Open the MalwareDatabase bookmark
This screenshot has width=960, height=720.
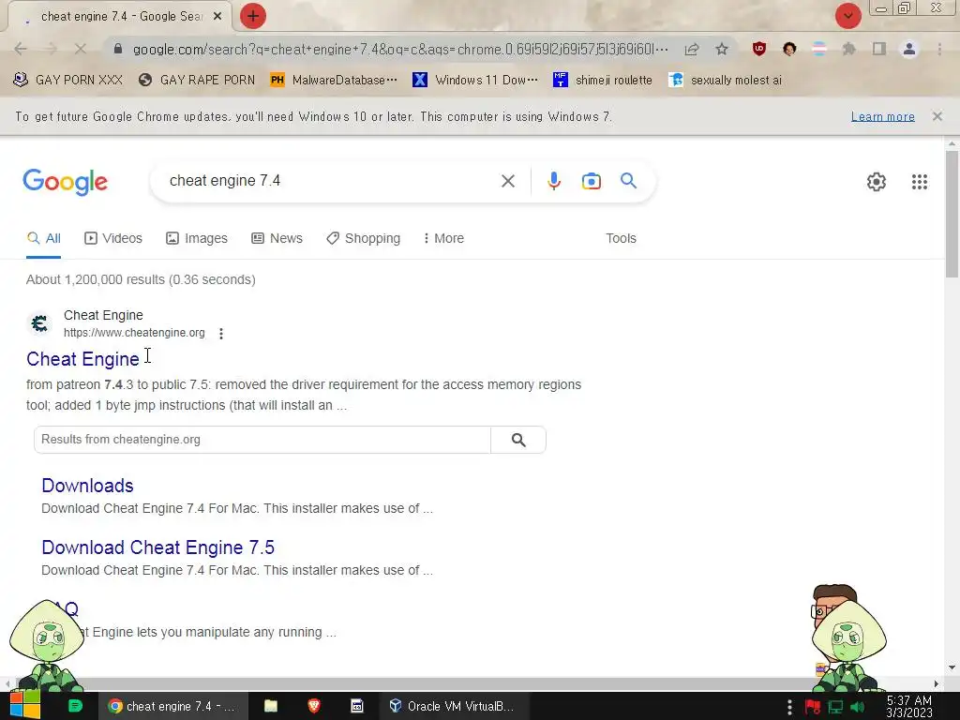point(334,81)
